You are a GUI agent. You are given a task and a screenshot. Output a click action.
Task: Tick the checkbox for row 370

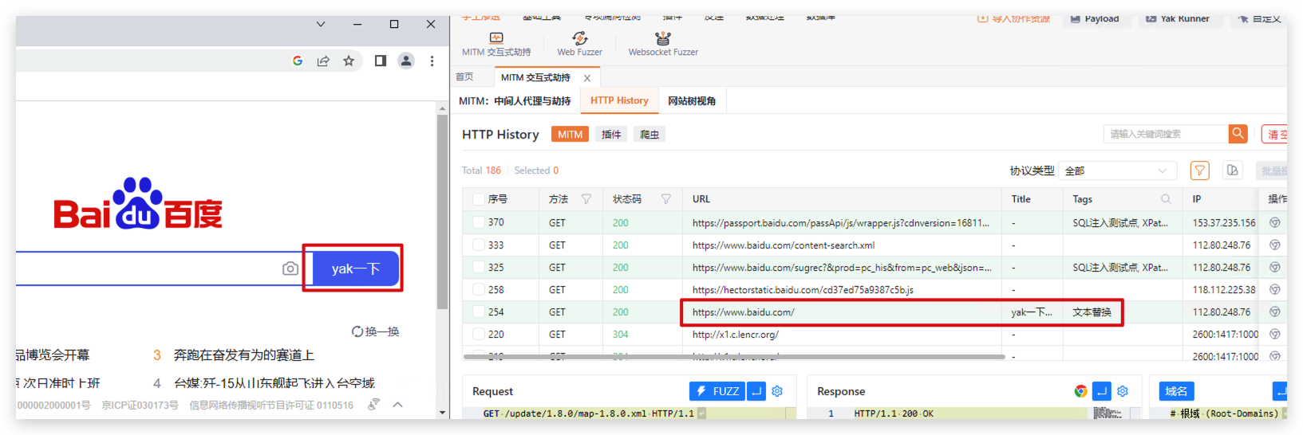478,222
